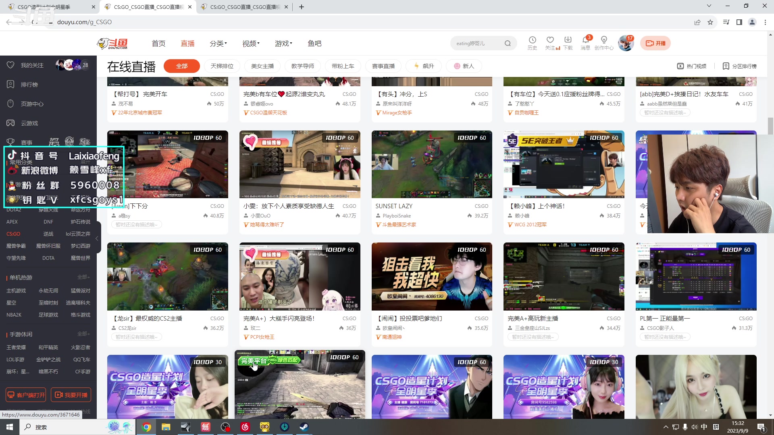Open File Explorer from the taskbar
The image size is (774, 435).
[166, 427]
